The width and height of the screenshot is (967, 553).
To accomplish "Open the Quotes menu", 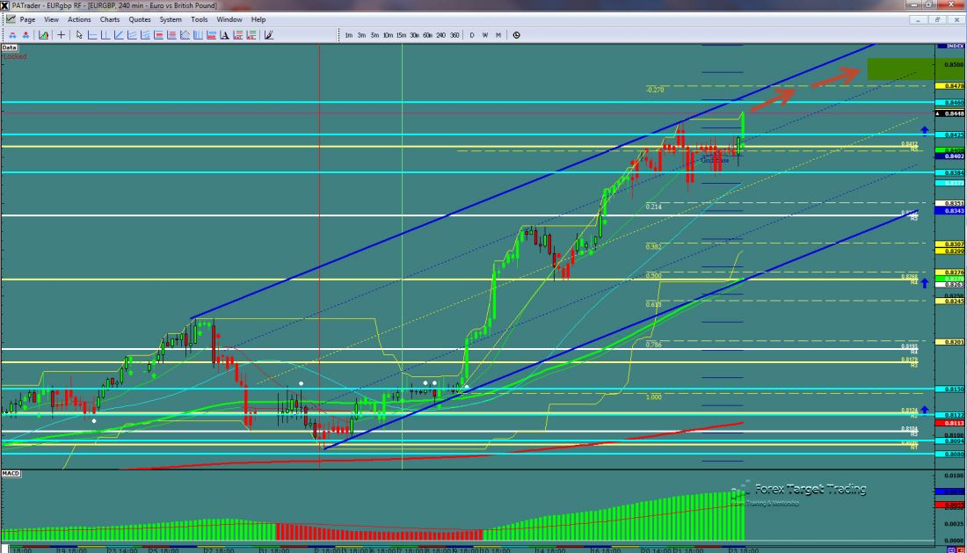I will 138,19.
